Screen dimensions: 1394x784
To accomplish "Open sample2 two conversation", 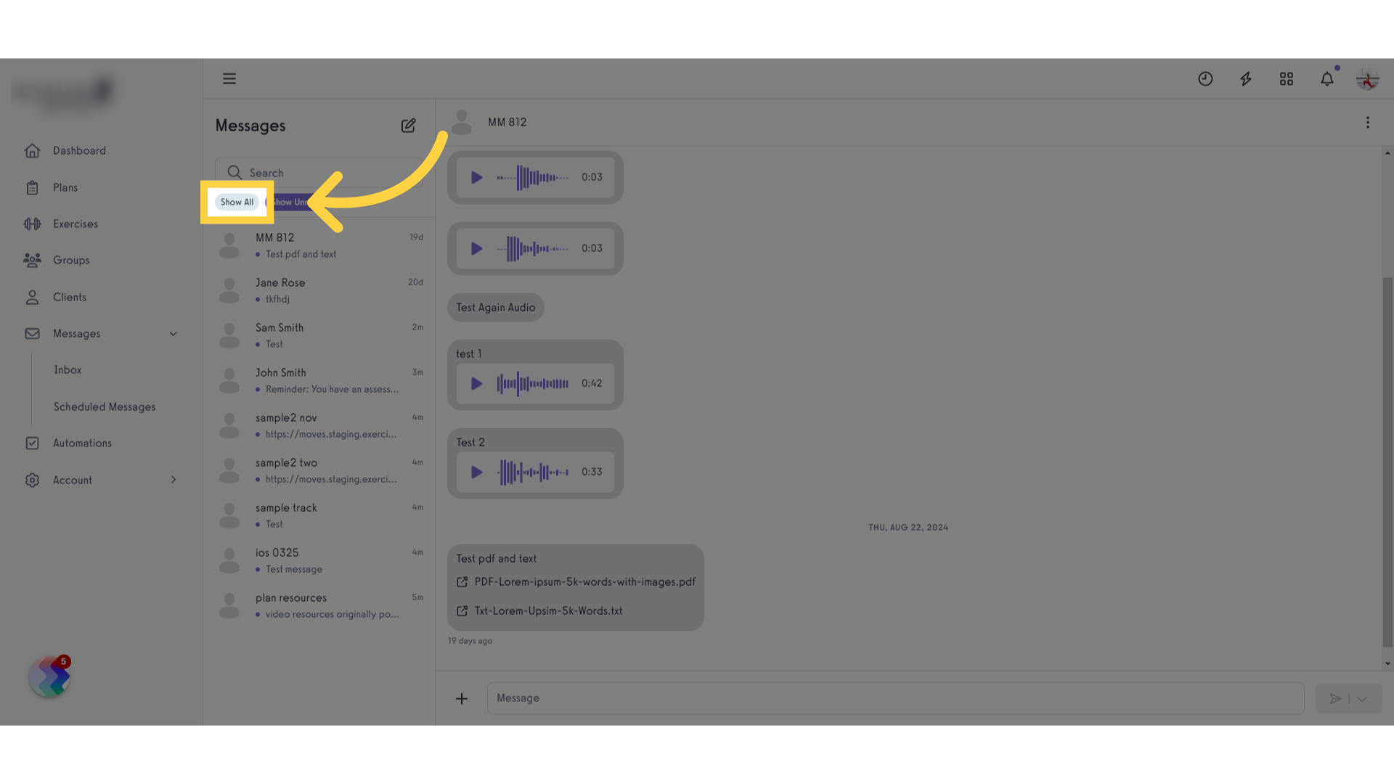I will click(319, 470).
